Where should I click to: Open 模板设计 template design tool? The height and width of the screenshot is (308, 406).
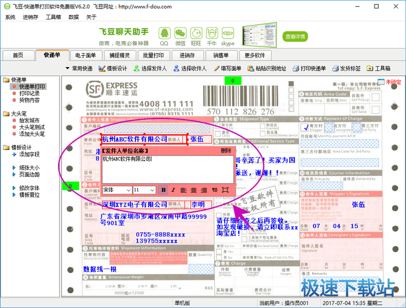tap(113, 68)
